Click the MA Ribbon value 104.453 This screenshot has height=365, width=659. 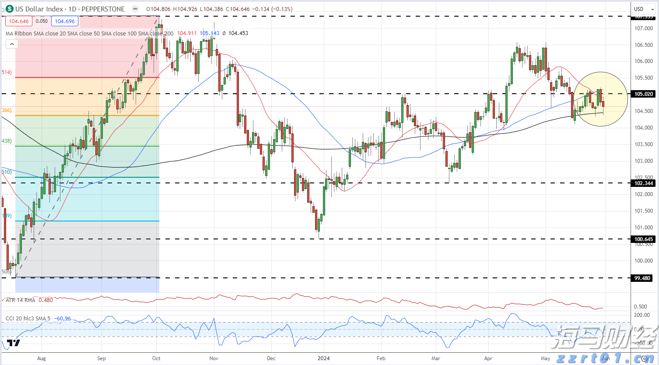point(238,33)
